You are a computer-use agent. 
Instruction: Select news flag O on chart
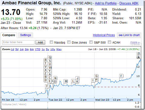click(x=55, y=82)
